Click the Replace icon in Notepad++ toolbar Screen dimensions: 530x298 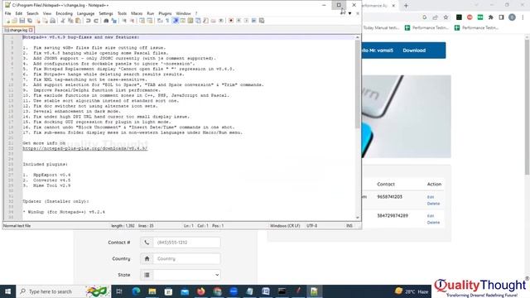click(114, 21)
